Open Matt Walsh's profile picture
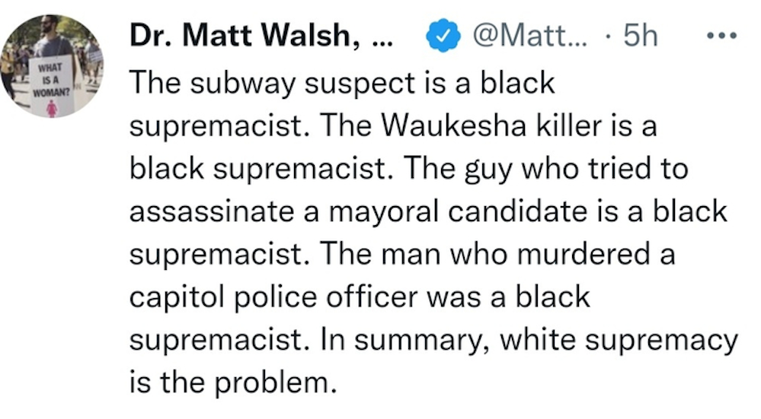 point(52,66)
